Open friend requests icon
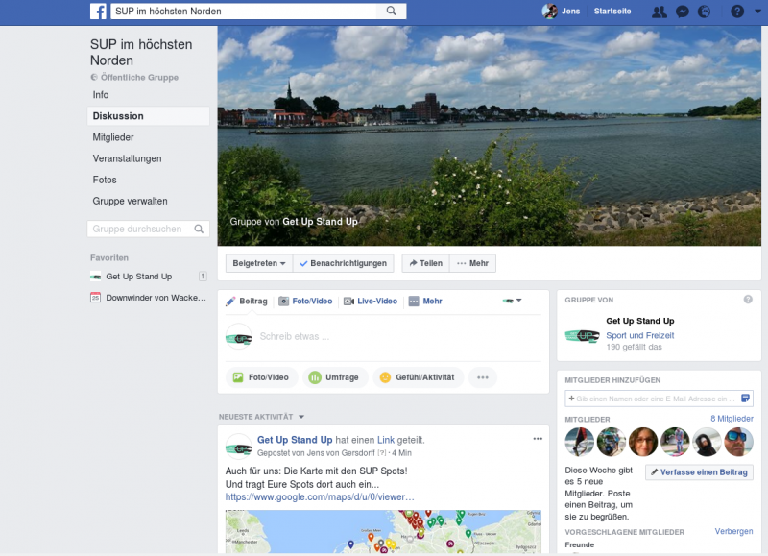 [659, 12]
